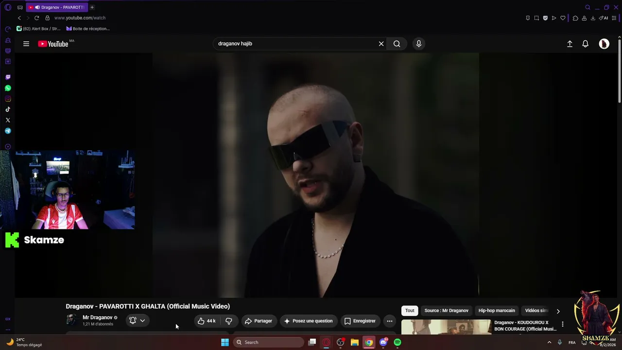This screenshot has width=622, height=350.
Task: Click the www.youtube.com/watch address bar
Action: pos(80,18)
